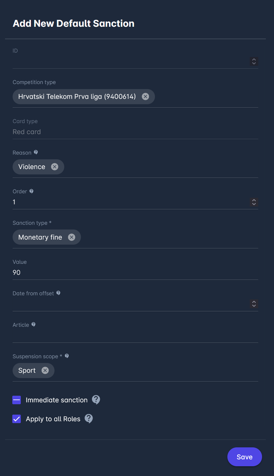The height and width of the screenshot is (476, 274).
Task: Click the Date from offset stepper
Action: pos(254,304)
